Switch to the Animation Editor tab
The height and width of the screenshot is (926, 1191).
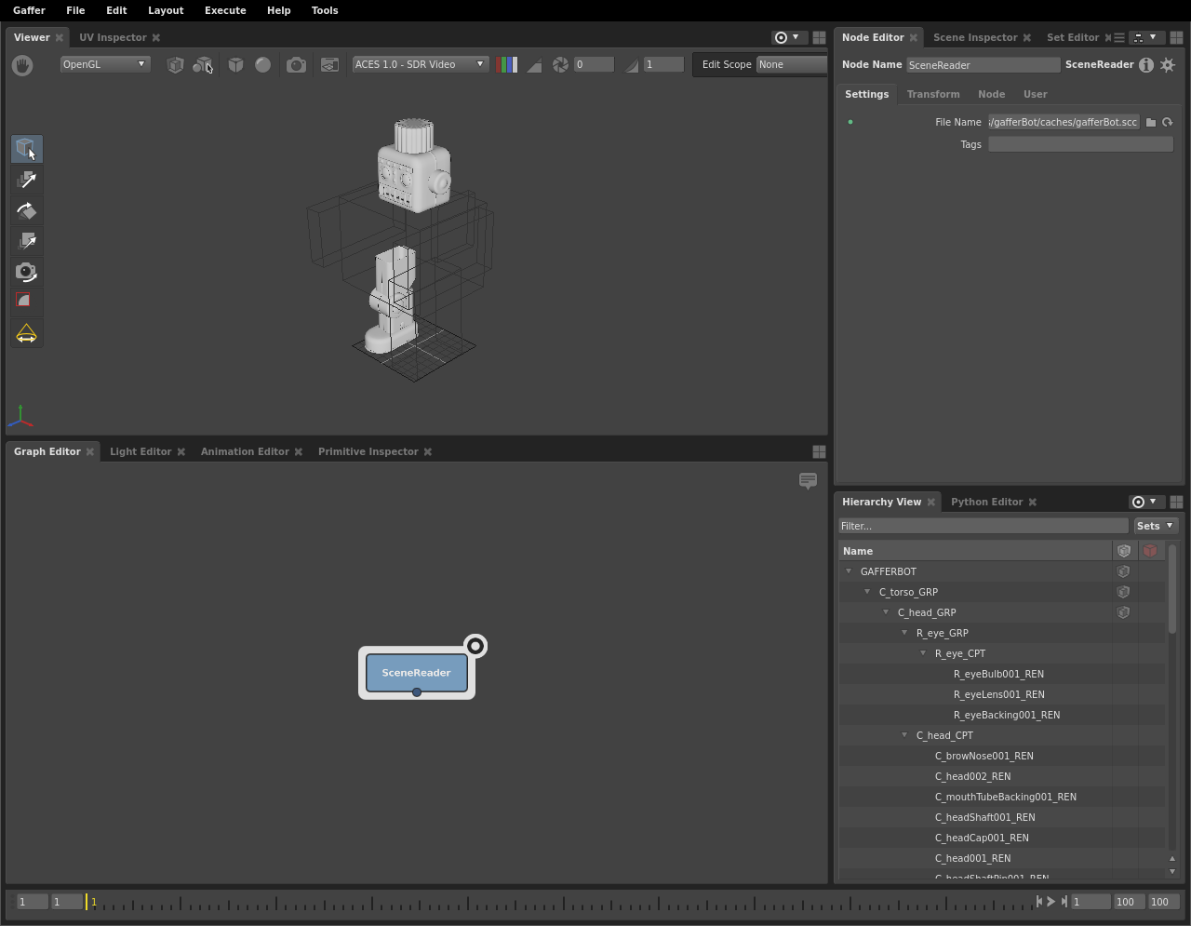pos(245,451)
